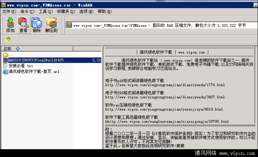The image size is (258, 157).
Task: Click the www.vipcn.com header text in comment
Action: (191, 52)
